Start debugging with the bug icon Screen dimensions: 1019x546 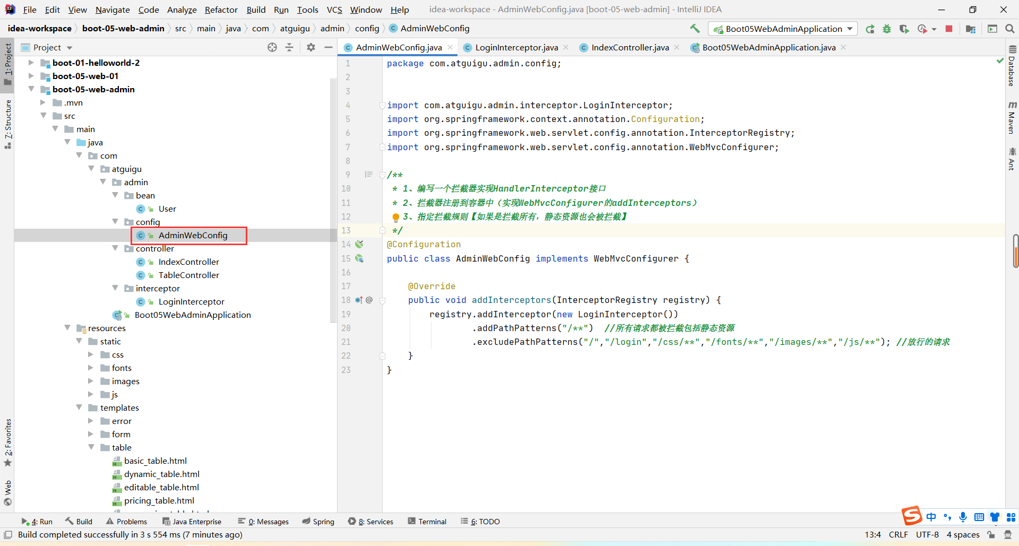pos(887,29)
